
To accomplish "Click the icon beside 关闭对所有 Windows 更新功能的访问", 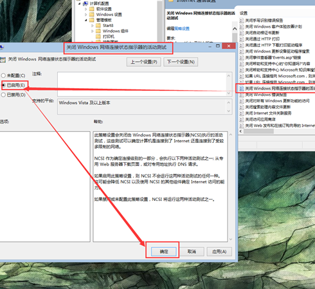I will pyautogui.click(x=242, y=101).
